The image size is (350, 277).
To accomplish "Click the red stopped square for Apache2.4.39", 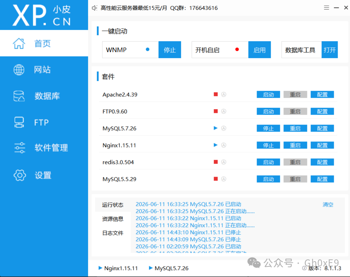I will pos(215,94).
